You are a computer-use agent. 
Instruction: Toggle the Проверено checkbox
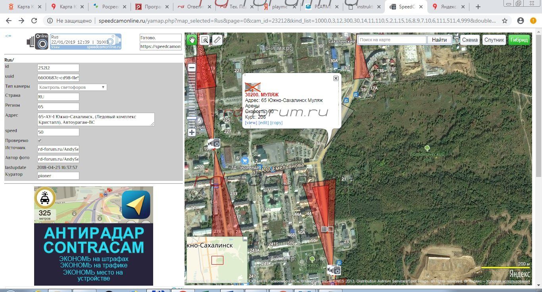(40, 140)
